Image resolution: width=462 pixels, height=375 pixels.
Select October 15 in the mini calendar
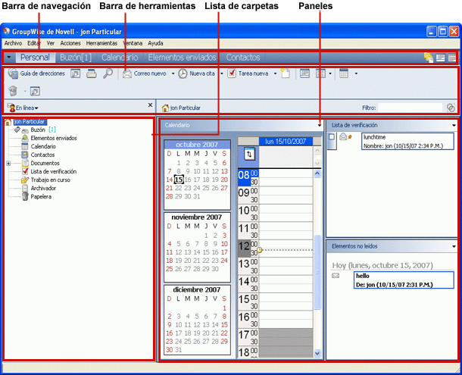tap(179, 180)
